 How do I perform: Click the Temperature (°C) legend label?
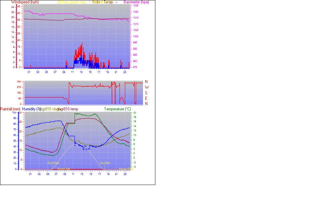click(x=117, y=109)
